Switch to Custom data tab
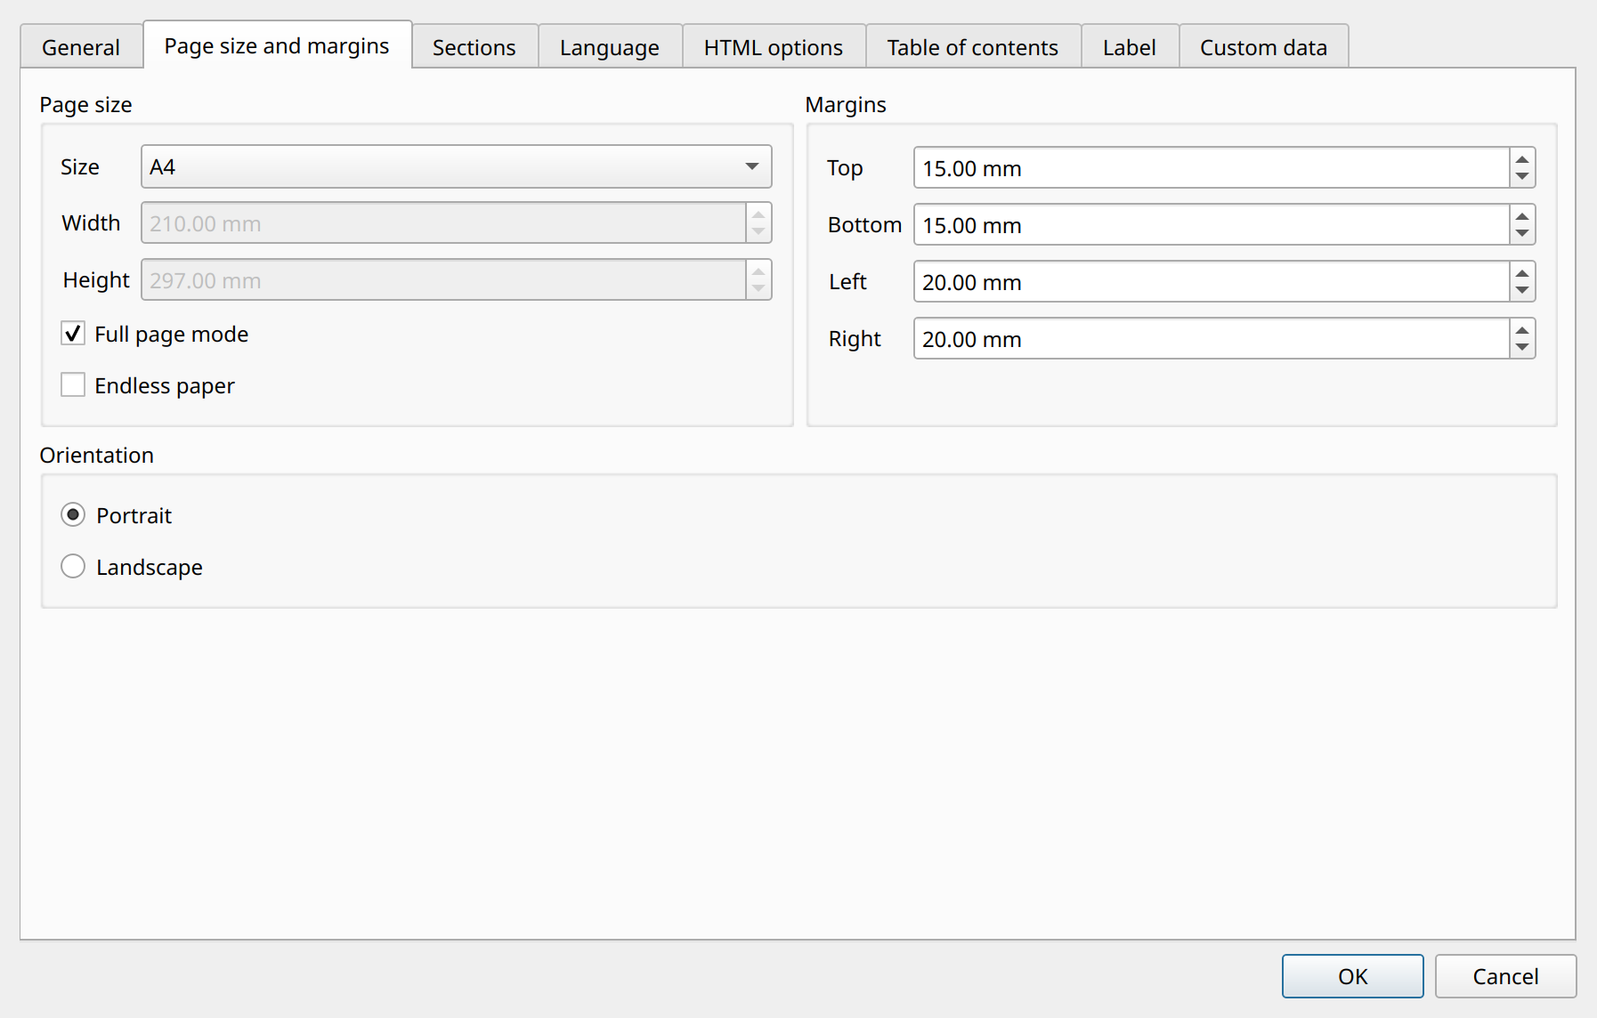The width and height of the screenshot is (1597, 1018). click(1263, 47)
